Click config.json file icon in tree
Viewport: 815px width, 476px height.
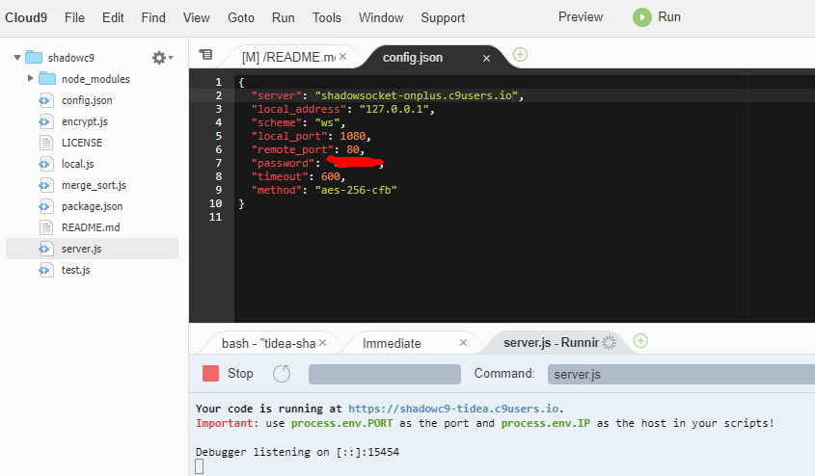46,100
